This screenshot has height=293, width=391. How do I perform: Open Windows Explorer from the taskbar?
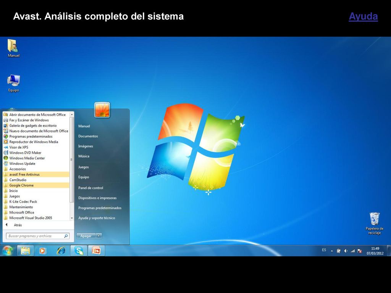pyautogui.click(x=26, y=251)
